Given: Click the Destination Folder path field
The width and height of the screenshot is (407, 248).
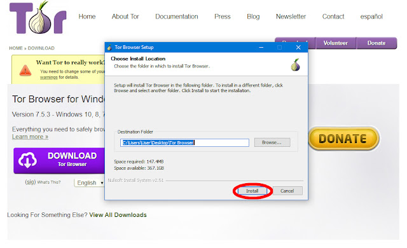Looking at the screenshot, I should [x=184, y=142].
